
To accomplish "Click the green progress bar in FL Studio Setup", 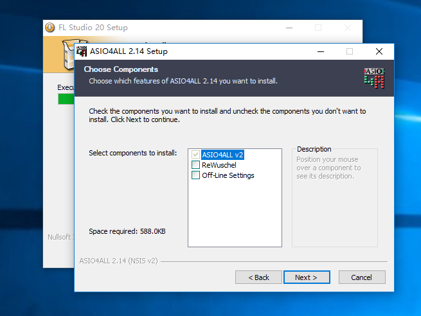I will pyautogui.click(x=66, y=99).
